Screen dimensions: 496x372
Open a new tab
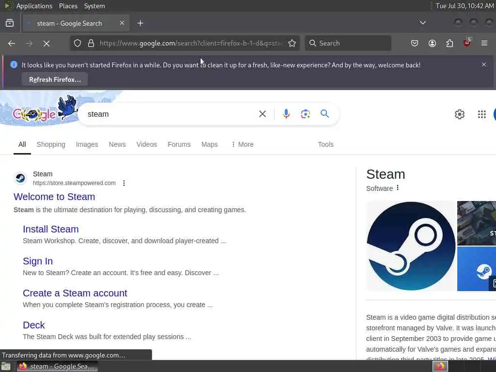(140, 23)
